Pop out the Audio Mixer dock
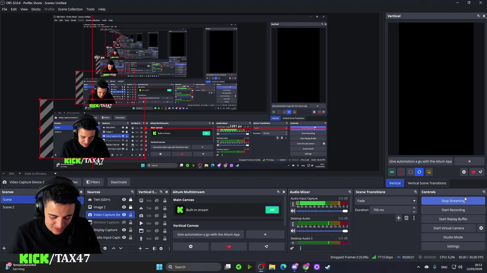 [x=350, y=192]
